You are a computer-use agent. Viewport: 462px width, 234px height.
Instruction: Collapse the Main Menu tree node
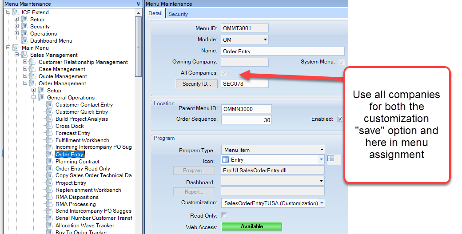[x=8, y=48]
